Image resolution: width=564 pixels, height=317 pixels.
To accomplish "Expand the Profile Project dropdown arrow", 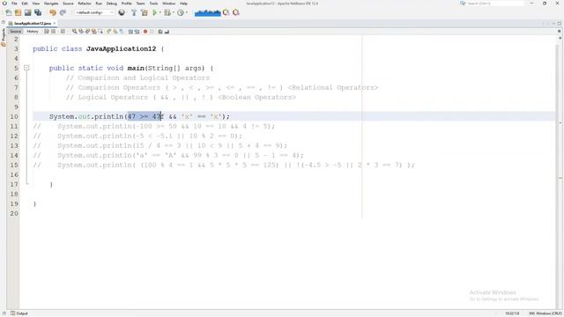I will point(187,12).
